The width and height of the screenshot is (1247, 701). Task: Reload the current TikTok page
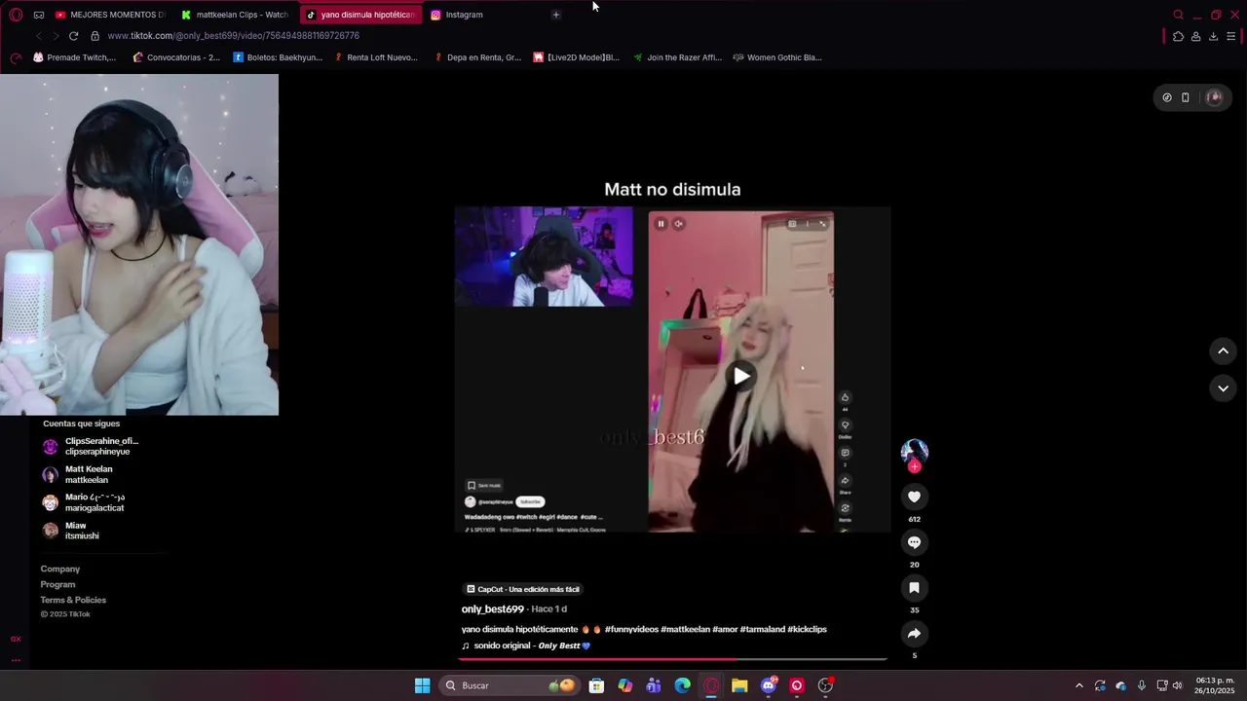(x=73, y=36)
